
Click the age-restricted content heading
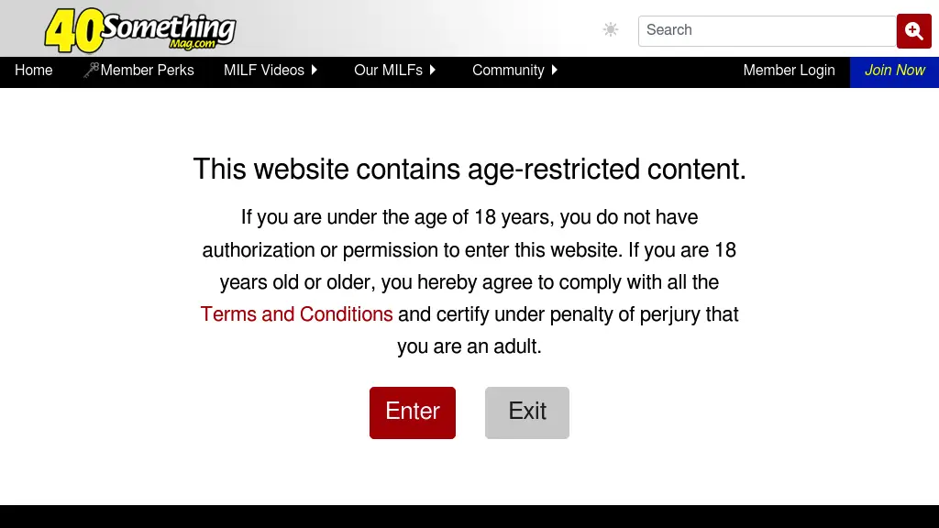pos(469,170)
